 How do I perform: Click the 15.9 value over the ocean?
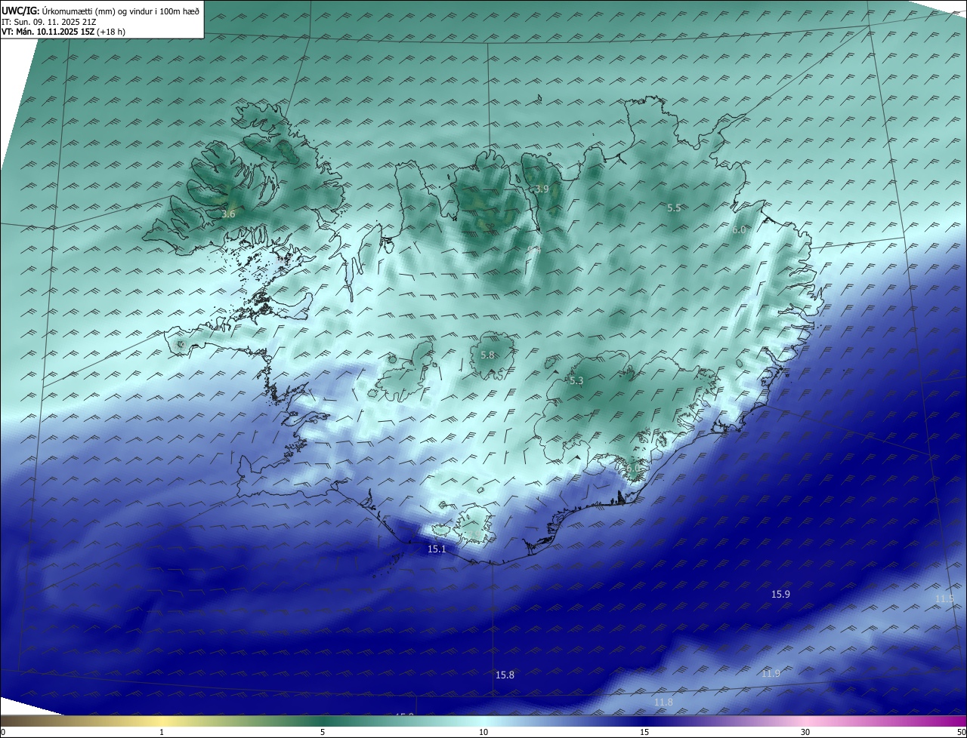pos(780,595)
